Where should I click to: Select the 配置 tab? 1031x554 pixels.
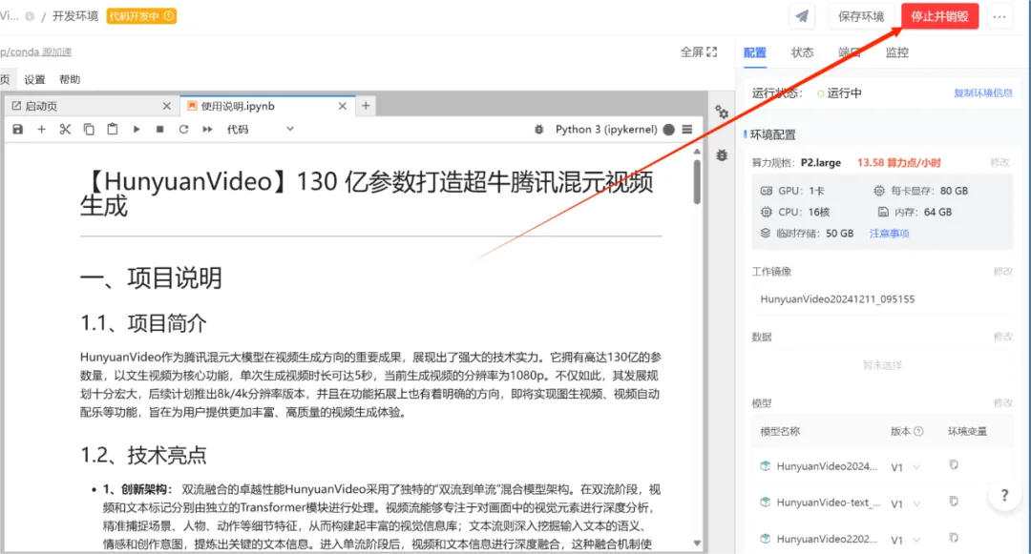pos(755,53)
